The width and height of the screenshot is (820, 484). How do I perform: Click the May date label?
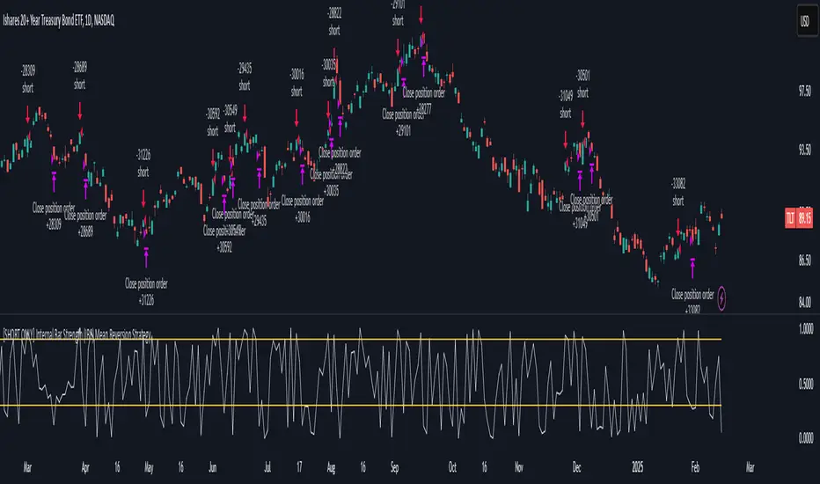(149, 467)
